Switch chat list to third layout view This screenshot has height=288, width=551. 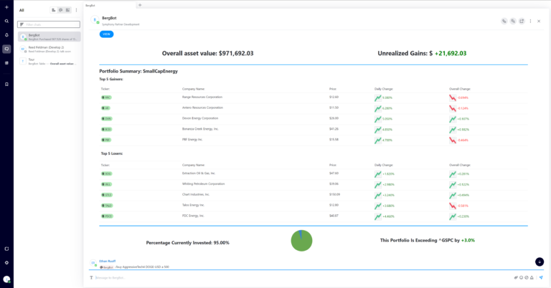67,10
